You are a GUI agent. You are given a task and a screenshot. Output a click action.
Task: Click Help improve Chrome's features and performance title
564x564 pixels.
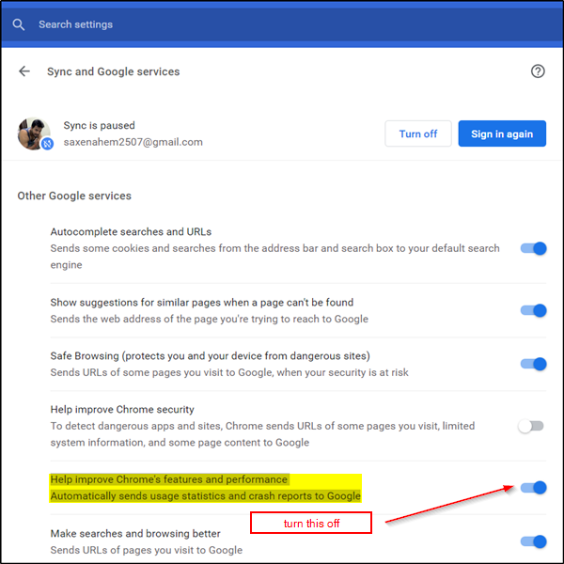pyautogui.click(x=168, y=479)
